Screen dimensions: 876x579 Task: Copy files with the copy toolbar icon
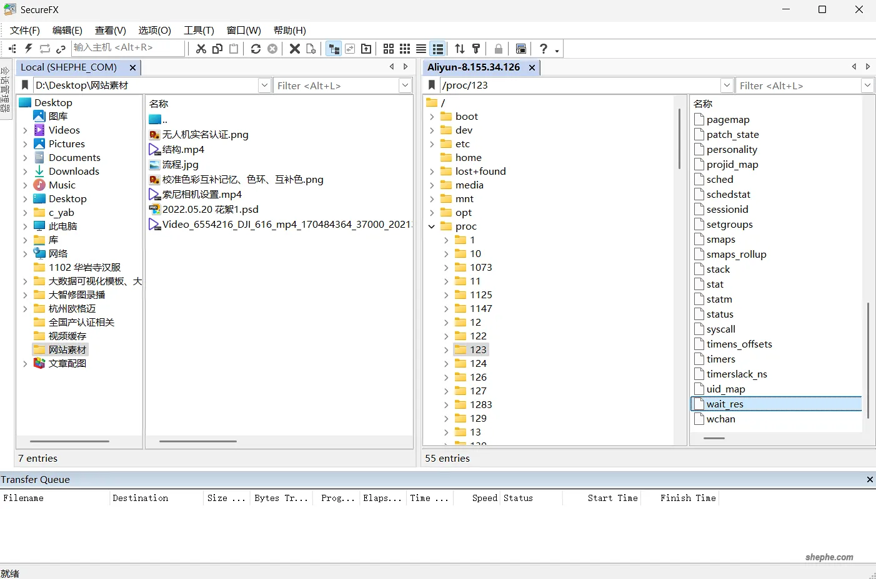click(217, 49)
